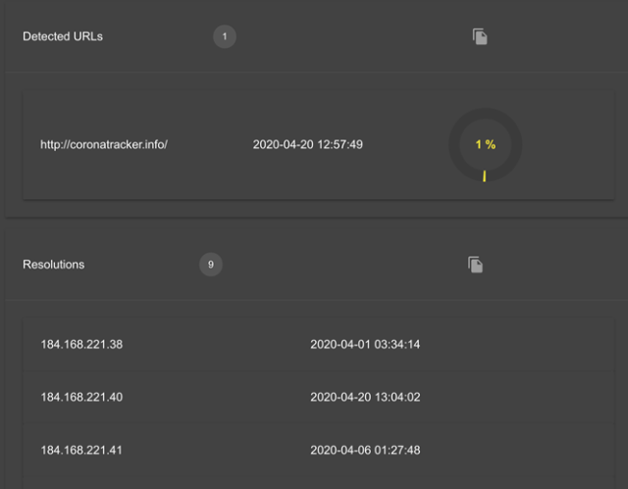Click the Resolutions count badge showing 9
The image size is (628, 489).
211,265
